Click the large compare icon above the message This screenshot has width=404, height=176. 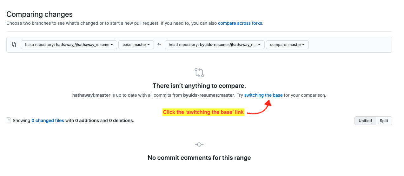pos(199,73)
